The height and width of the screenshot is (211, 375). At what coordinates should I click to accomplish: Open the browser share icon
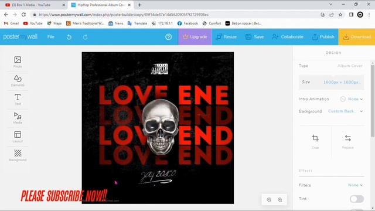tap(332, 15)
